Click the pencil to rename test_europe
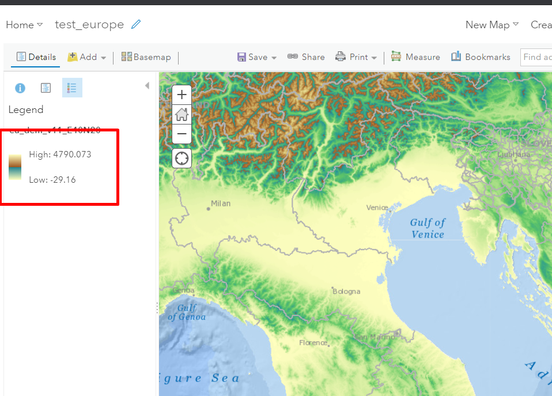Viewport: 552px width, 396px height. click(136, 24)
